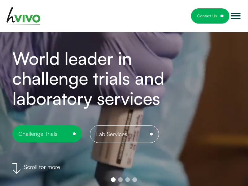Click the hVIVO logo to go home
Screen dimensions: 248x186
coord(24,16)
